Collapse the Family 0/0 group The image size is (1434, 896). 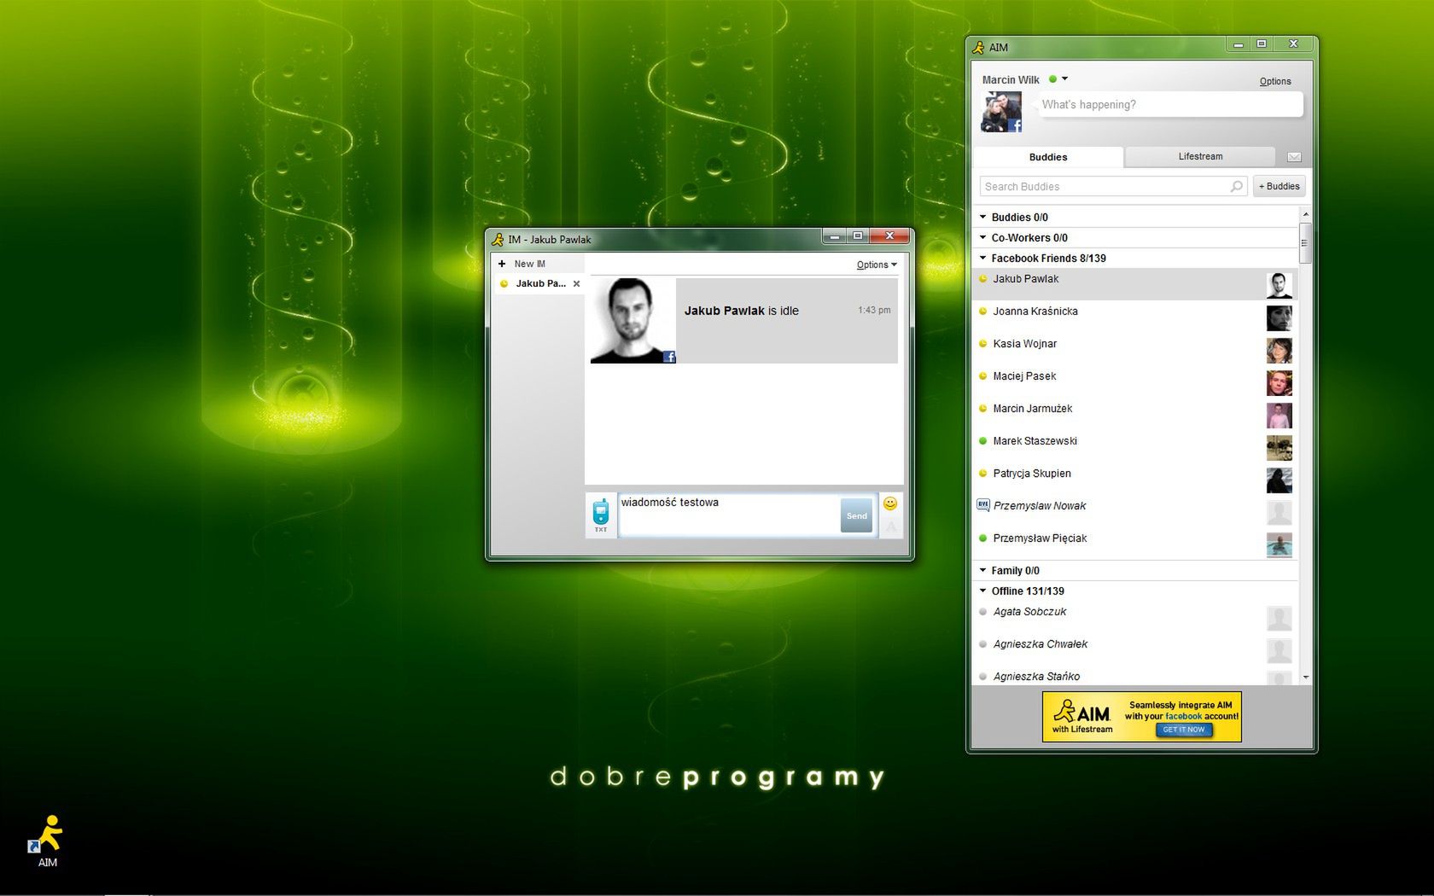(982, 570)
